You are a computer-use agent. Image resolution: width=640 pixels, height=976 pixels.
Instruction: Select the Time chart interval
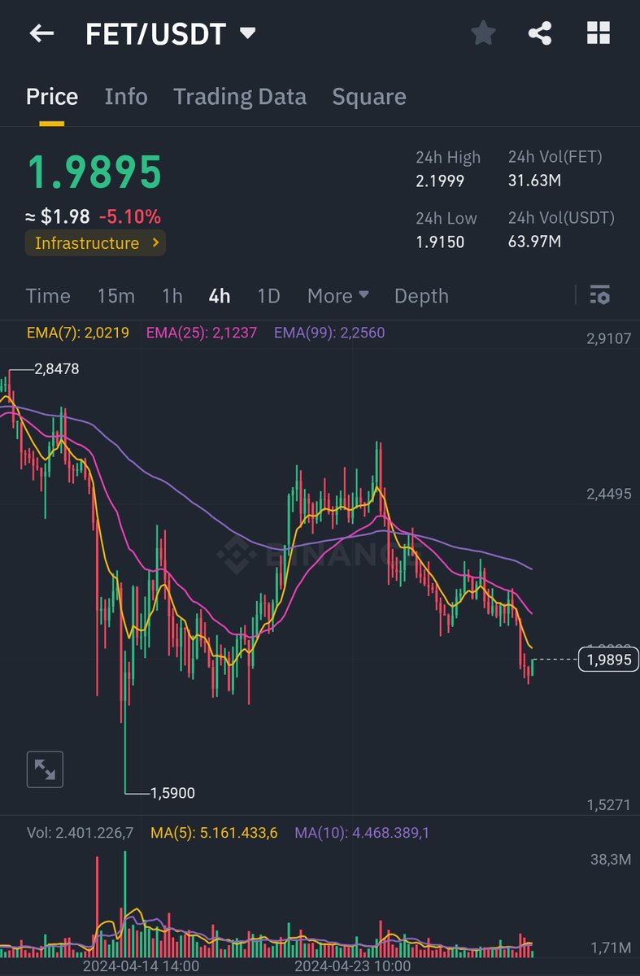click(48, 296)
